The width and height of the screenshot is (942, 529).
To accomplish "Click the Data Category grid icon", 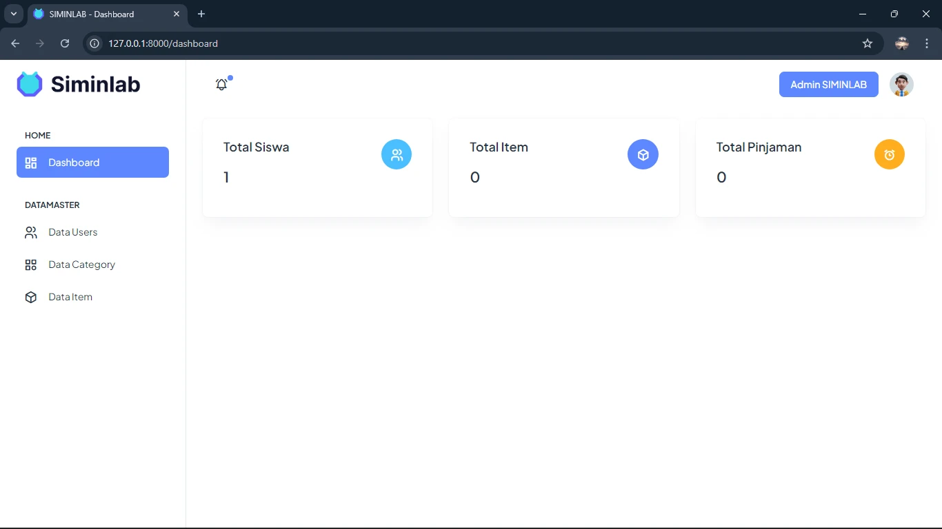I will click(31, 265).
